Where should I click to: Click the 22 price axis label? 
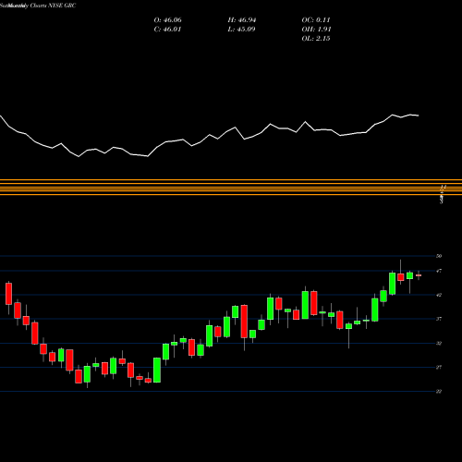pyautogui.click(x=439, y=391)
